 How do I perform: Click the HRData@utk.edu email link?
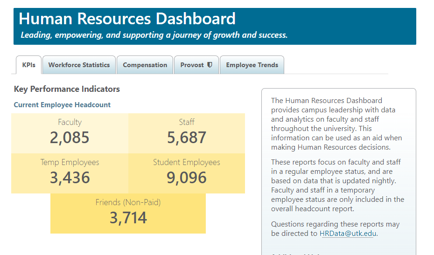click(348, 234)
